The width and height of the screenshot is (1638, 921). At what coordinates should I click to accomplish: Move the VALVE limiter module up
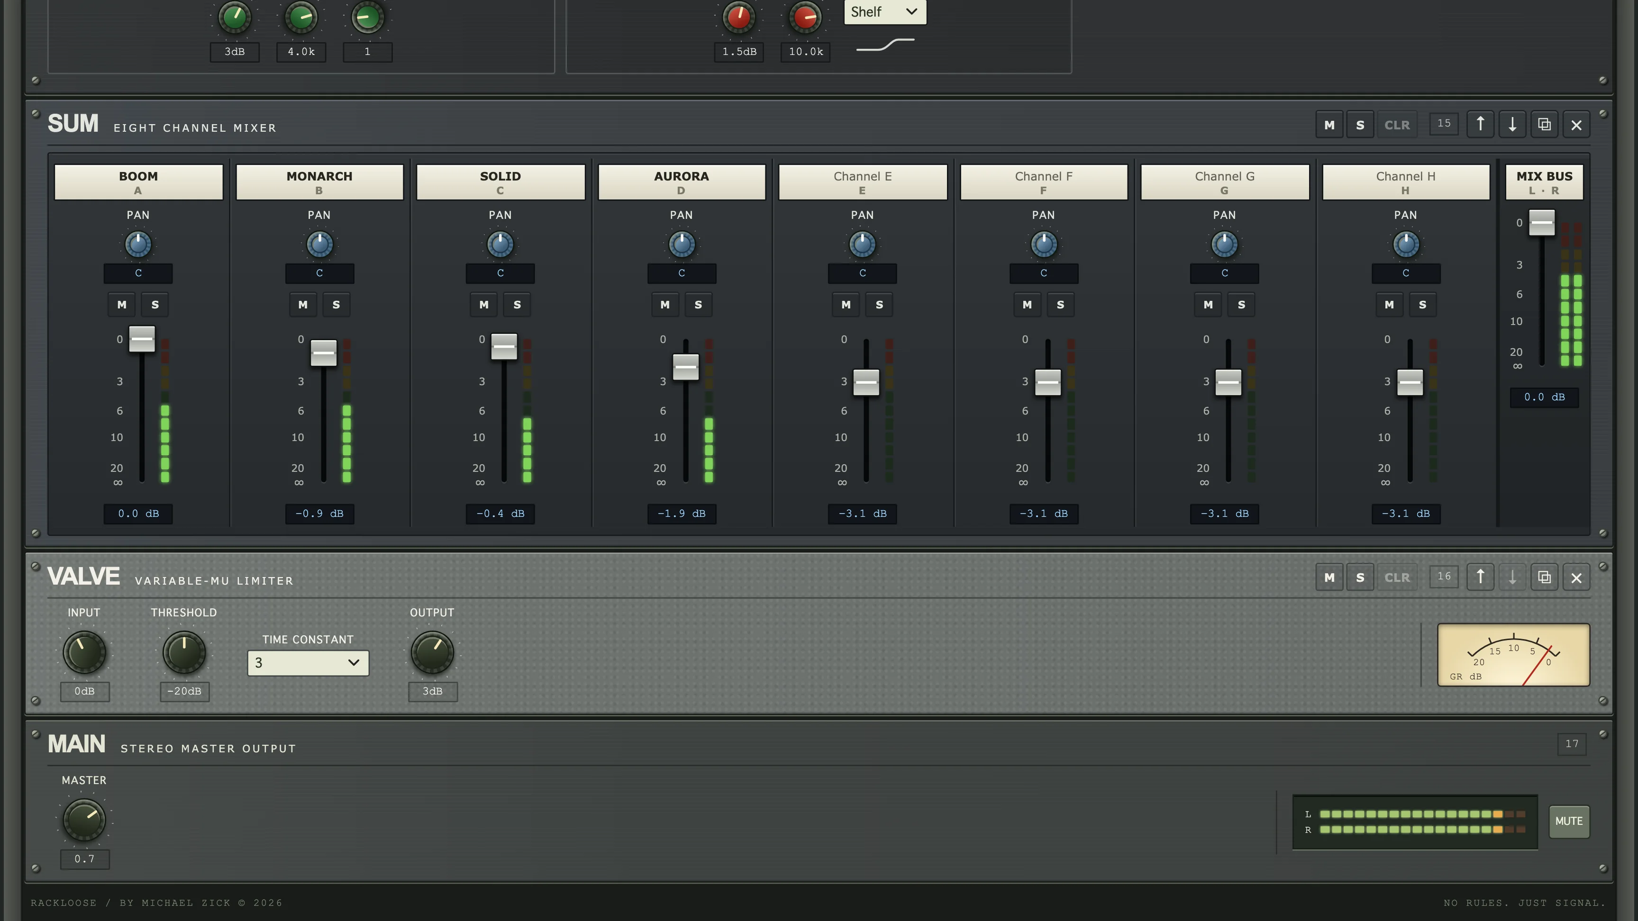[1480, 577]
